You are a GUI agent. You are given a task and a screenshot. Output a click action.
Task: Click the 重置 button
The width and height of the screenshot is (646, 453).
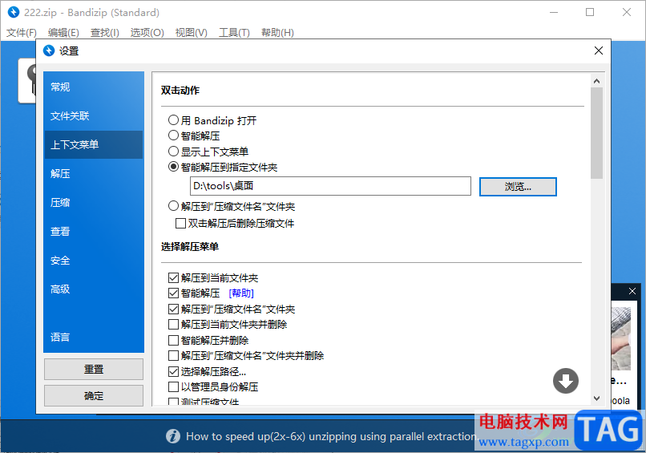pos(94,370)
